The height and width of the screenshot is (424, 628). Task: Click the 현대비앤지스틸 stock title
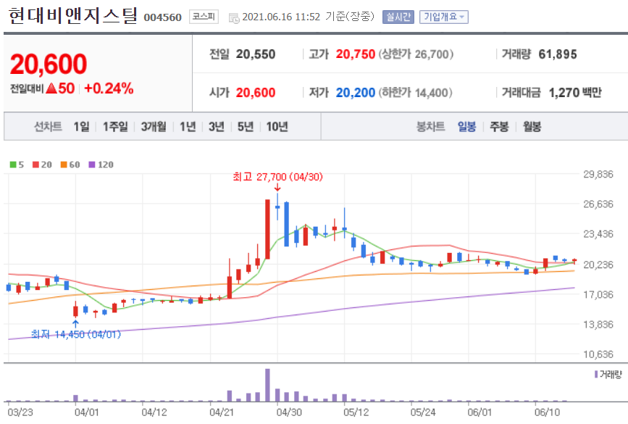point(73,16)
